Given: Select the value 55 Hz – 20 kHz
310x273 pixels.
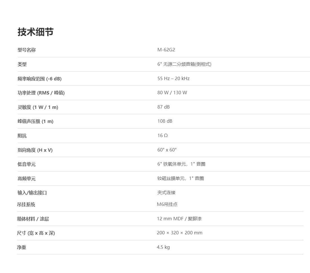Looking at the screenshot, I should click(173, 78).
